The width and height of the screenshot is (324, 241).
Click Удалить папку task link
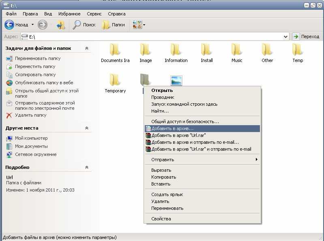pyautogui.click(x=30, y=115)
